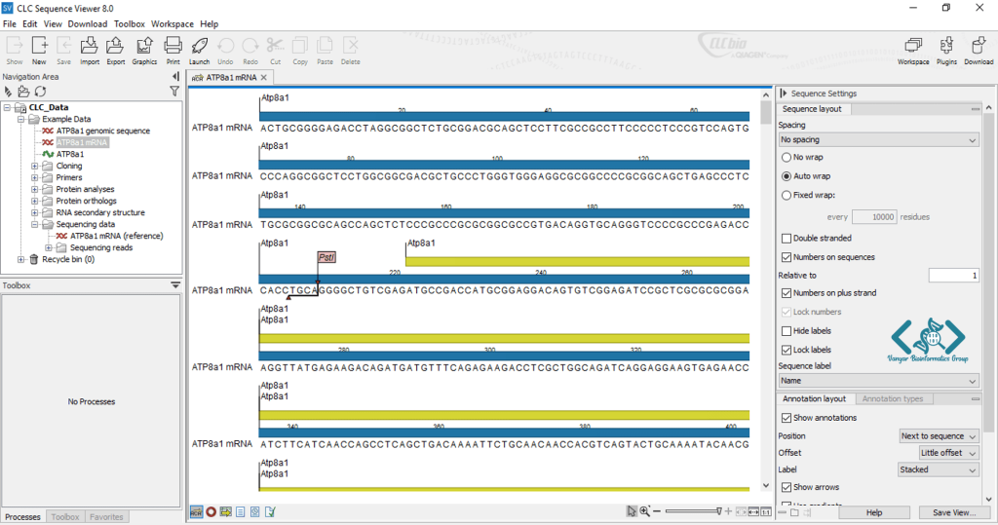Click the Delete toolbar icon
The height and width of the screenshot is (525, 998).
tap(350, 51)
